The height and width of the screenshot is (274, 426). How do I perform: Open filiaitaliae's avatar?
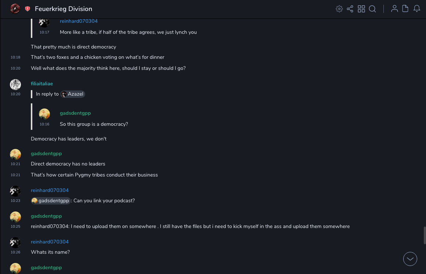(15, 85)
